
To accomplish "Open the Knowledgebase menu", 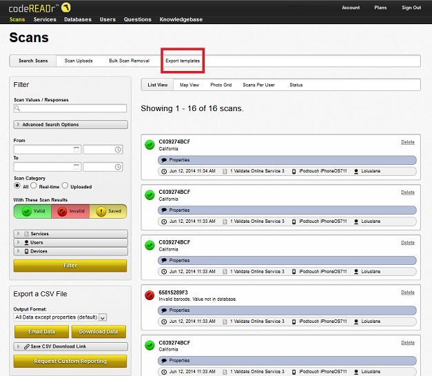I will tap(181, 19).
